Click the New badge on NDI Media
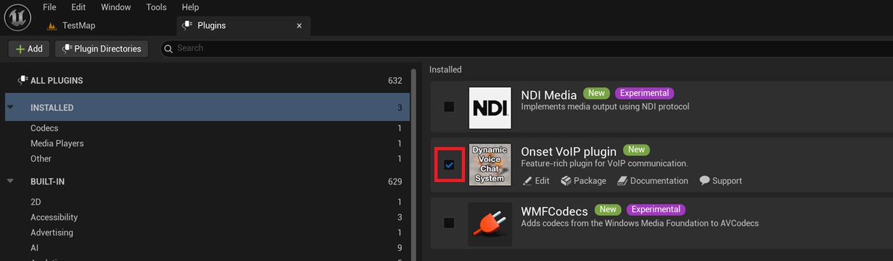This screenshot has width=893, height=261. 596,93
